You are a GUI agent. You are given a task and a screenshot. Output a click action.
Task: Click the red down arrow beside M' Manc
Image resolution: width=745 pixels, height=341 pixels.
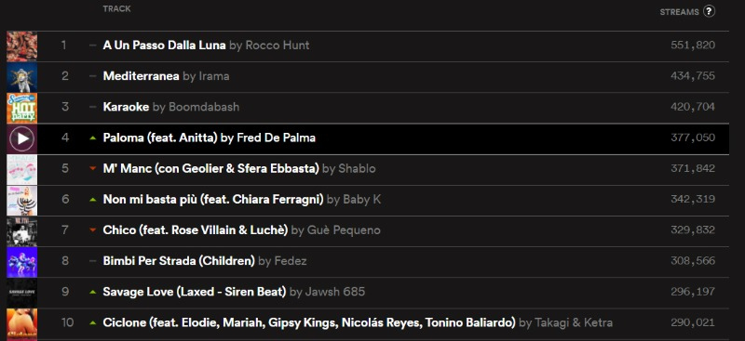click(x=92, y=169)
